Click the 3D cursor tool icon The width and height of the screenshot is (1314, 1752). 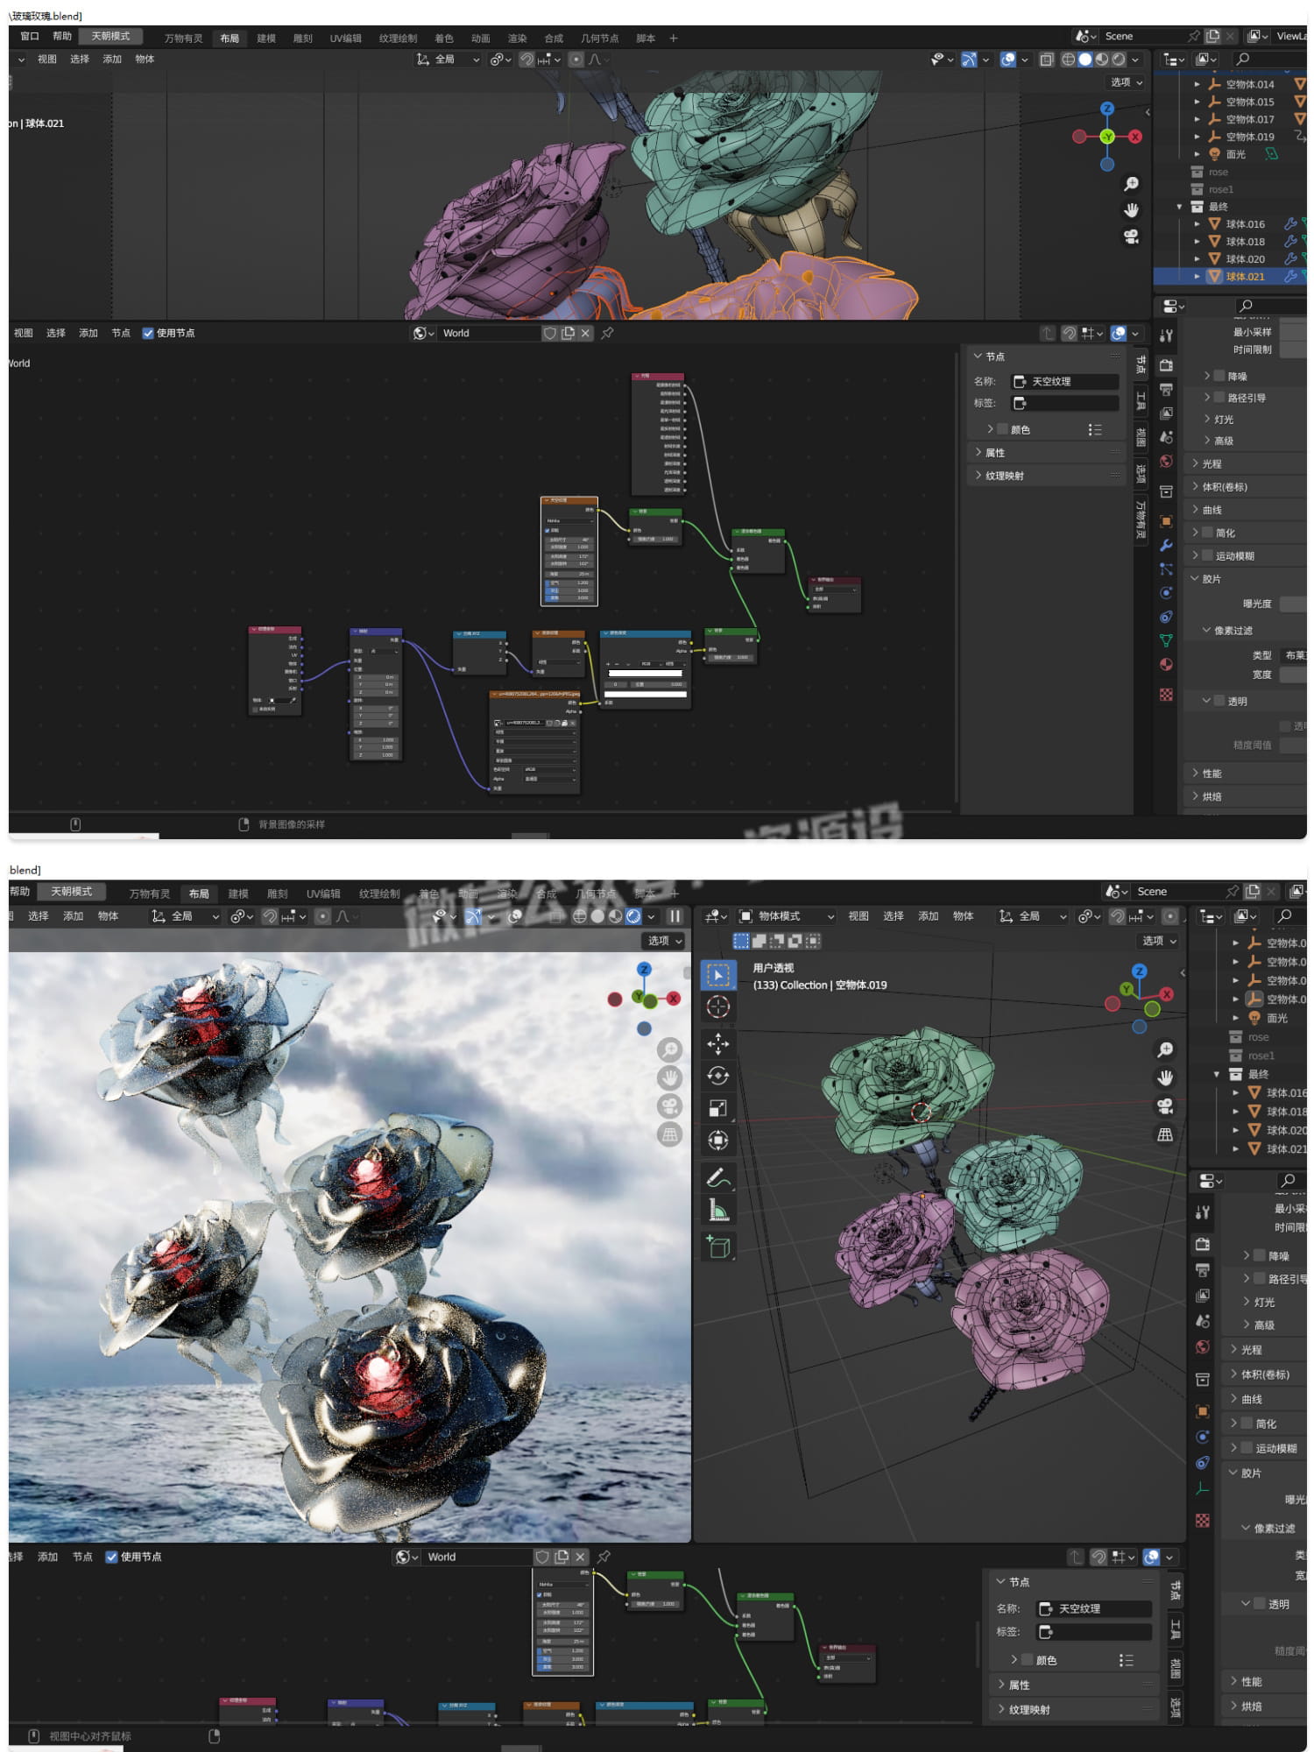click(x=717, y=1007)
